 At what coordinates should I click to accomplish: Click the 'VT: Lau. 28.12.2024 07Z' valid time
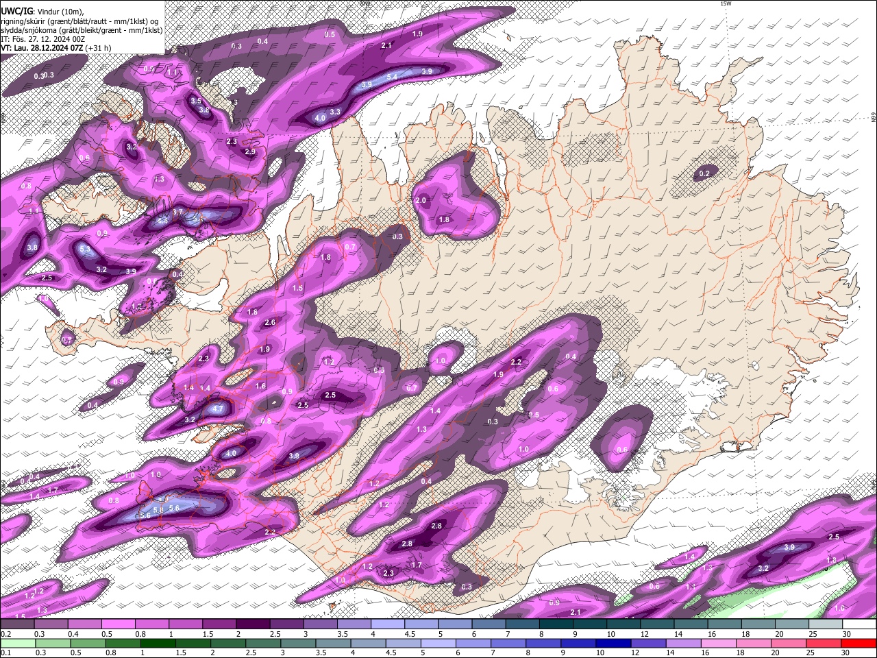tap(42, 48)
